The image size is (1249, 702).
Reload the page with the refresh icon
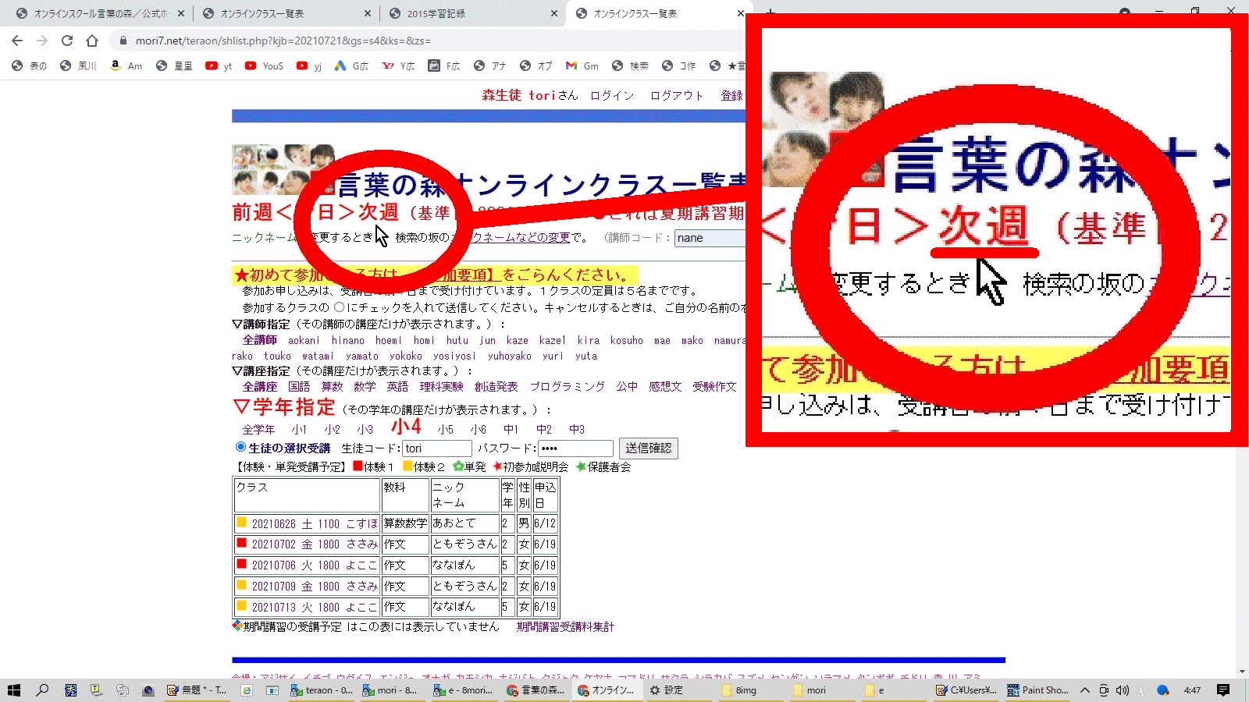coord(67,41)
